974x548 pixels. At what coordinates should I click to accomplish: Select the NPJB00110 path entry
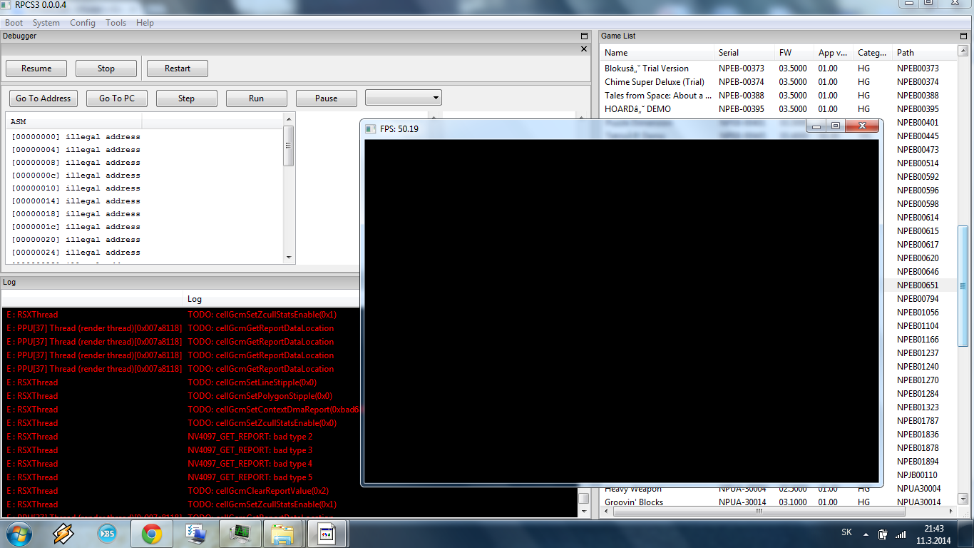(x=918, y=475)
